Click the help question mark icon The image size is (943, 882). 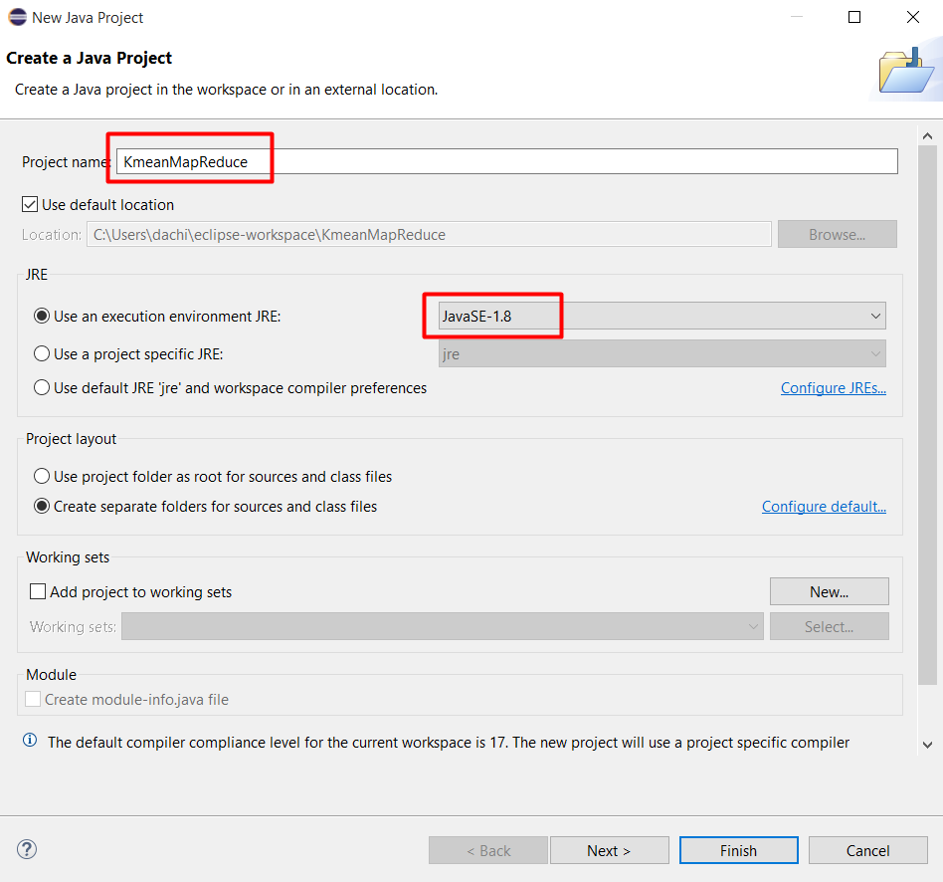tap(28, 849)
